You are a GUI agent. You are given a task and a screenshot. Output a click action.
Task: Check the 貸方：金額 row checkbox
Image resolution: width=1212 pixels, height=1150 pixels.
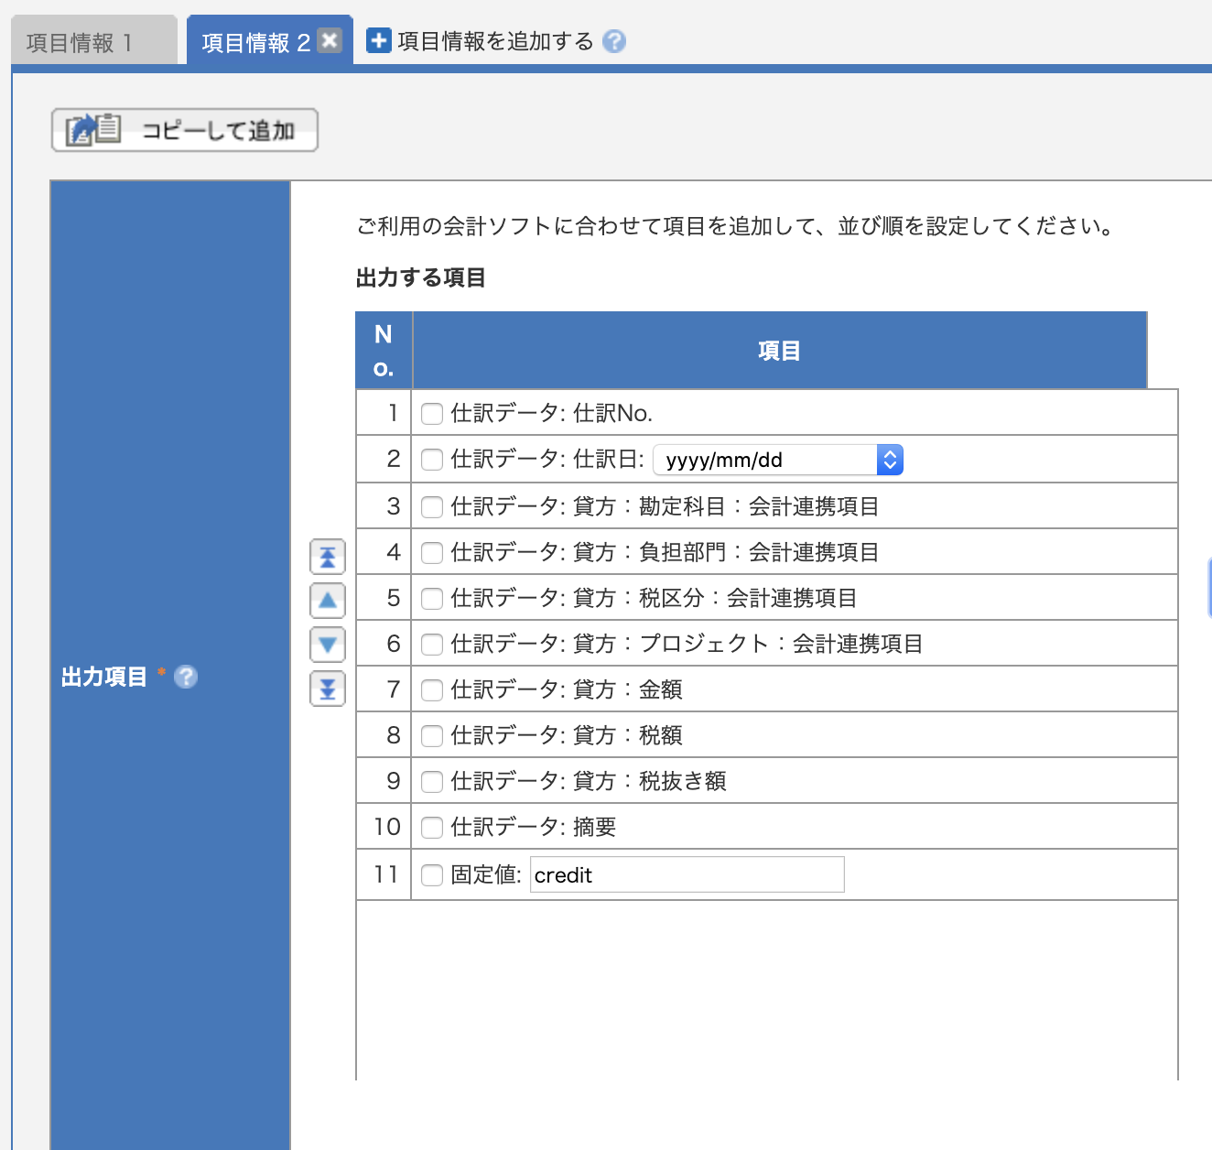click(432, 690)
